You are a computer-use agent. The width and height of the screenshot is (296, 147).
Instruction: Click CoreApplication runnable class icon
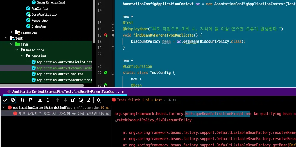pos(28,14)
